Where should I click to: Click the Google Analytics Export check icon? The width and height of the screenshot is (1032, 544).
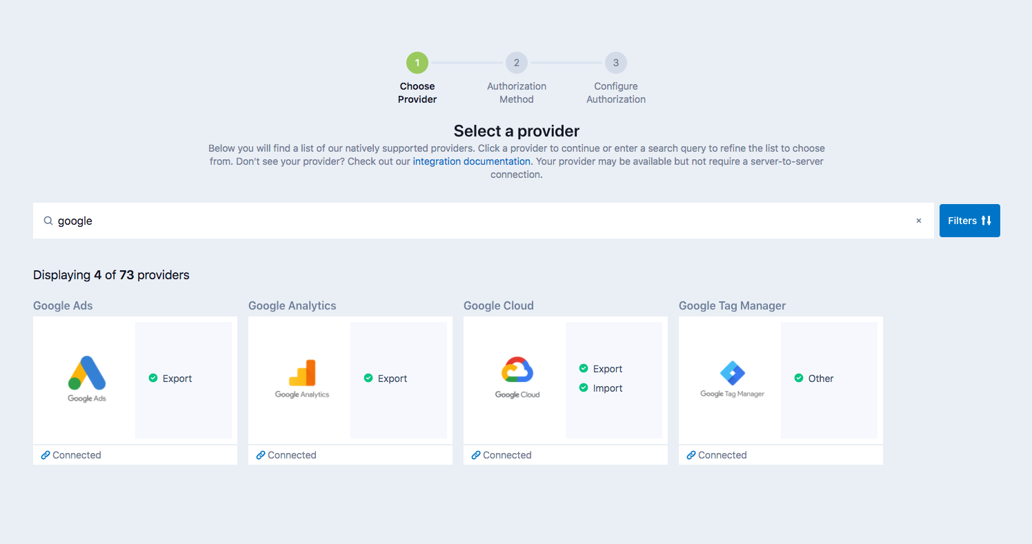click(368, 378)
